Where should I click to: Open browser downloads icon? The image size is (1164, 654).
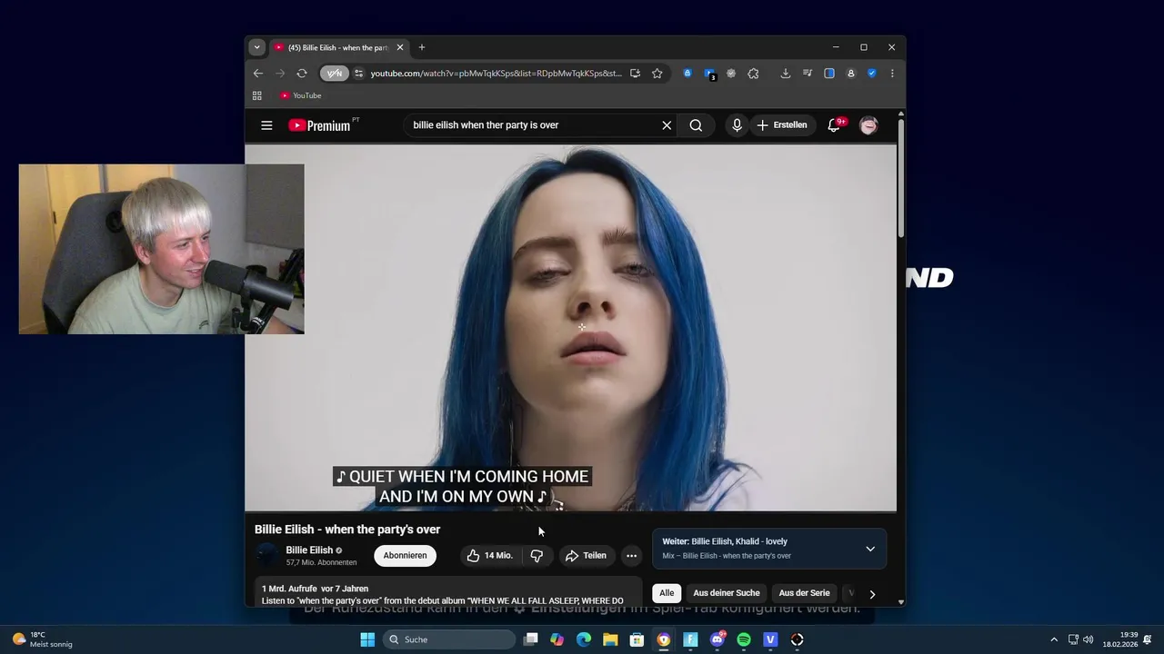786,74
